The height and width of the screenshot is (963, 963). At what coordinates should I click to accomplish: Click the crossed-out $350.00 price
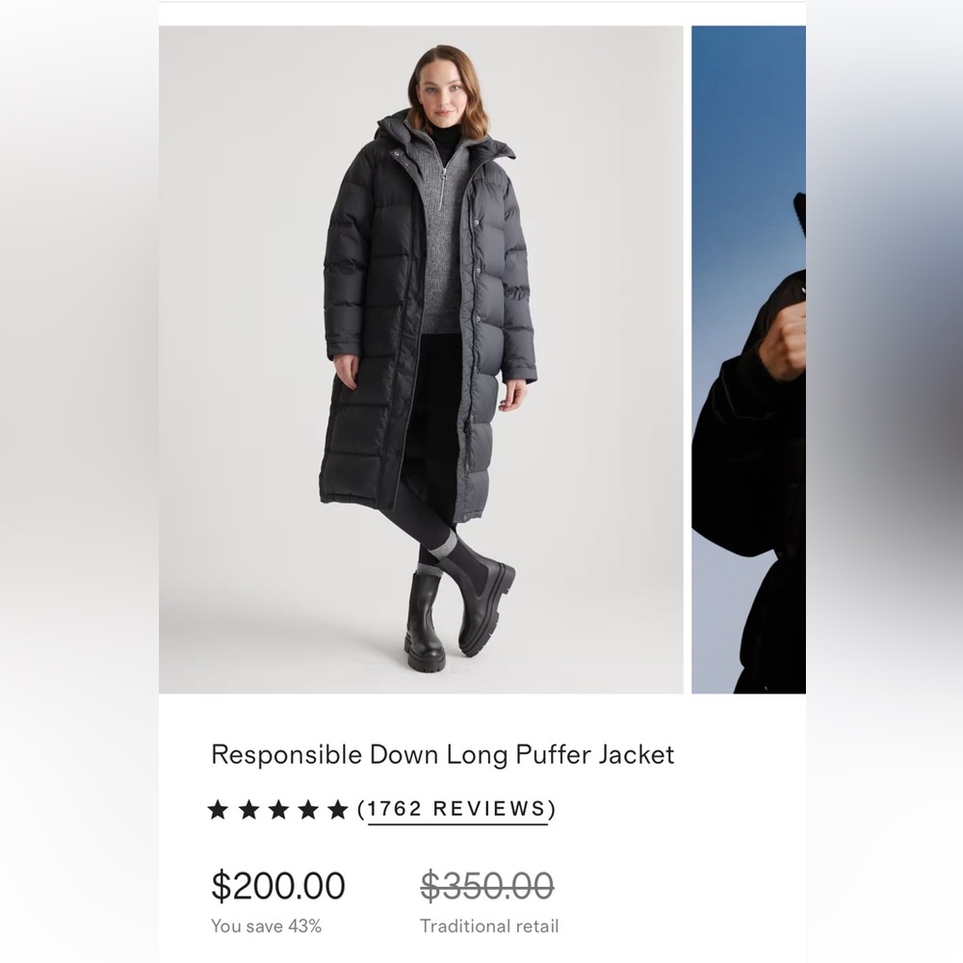point(487,886)
